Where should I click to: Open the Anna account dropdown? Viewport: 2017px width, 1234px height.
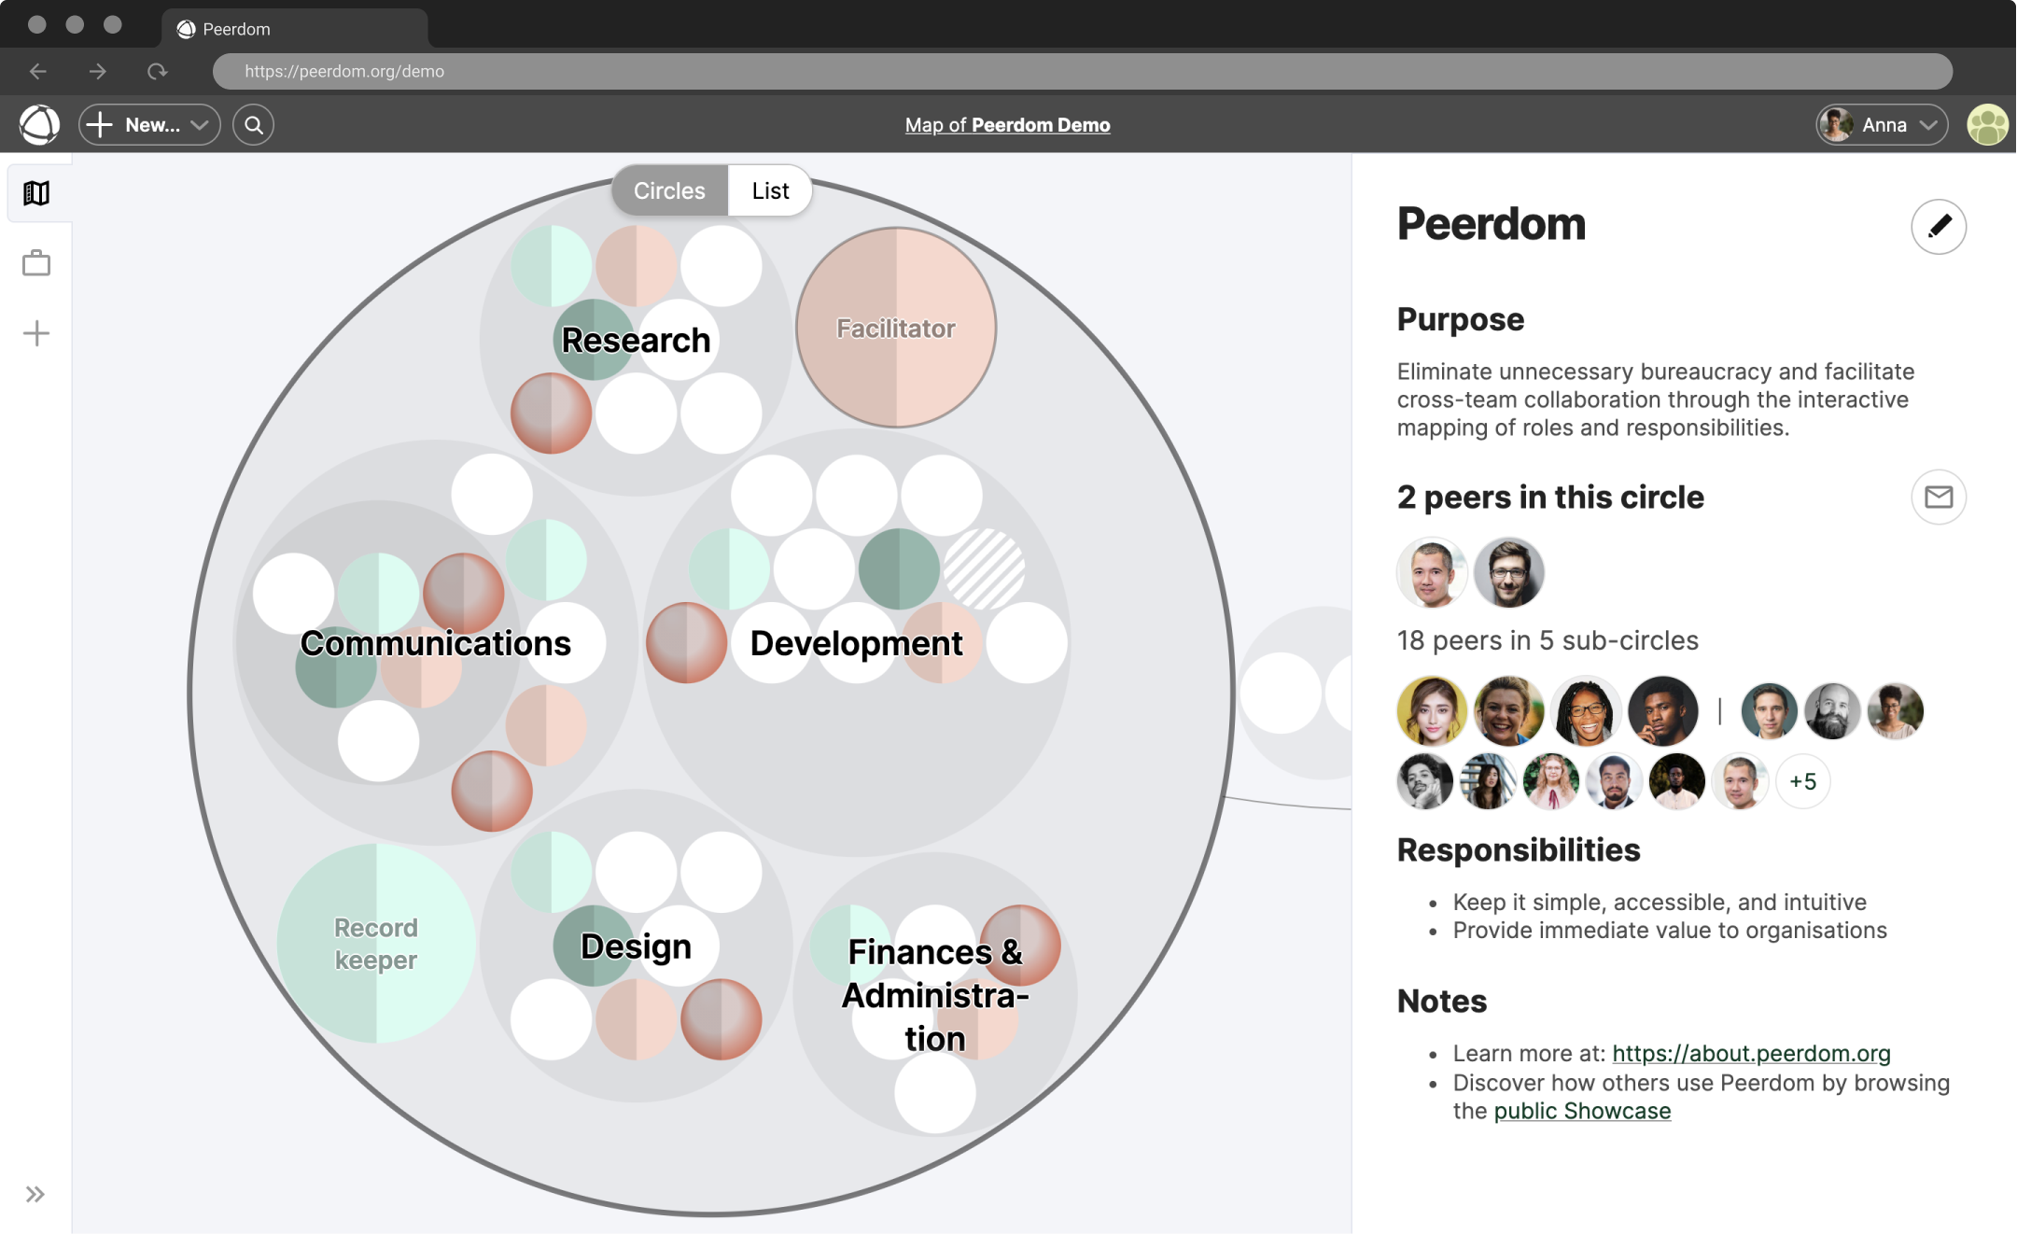coord(1878,124)
